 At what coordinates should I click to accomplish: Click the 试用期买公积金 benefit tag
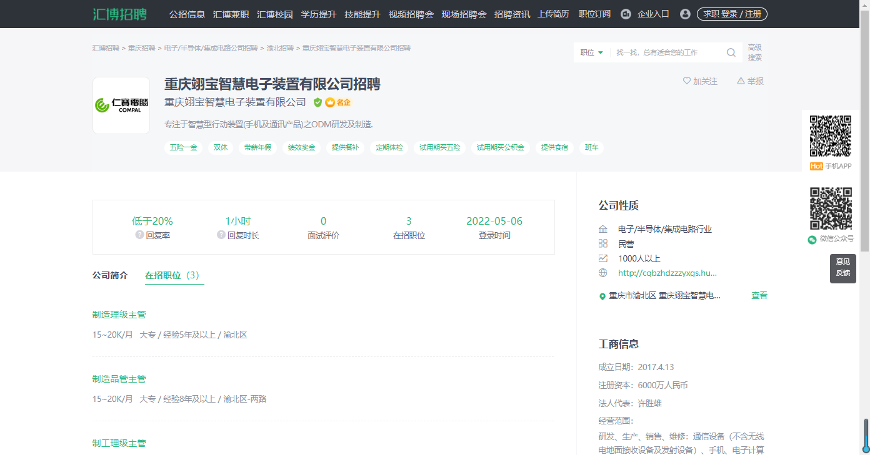coord(501,148)
